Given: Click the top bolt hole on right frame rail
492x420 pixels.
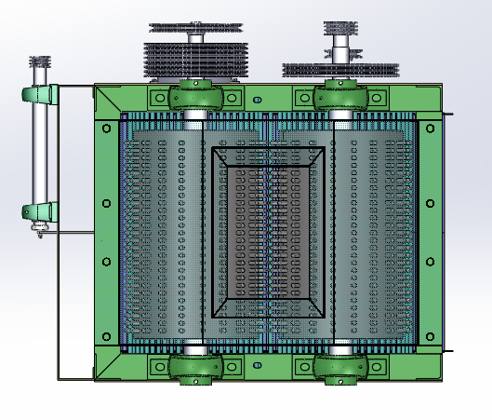Looking at the screenshot, I should click(431, 129).
